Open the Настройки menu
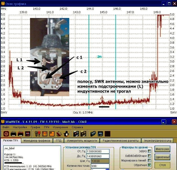Image resolution: width=177 pixels, height=170 pixels. point(20,127)
